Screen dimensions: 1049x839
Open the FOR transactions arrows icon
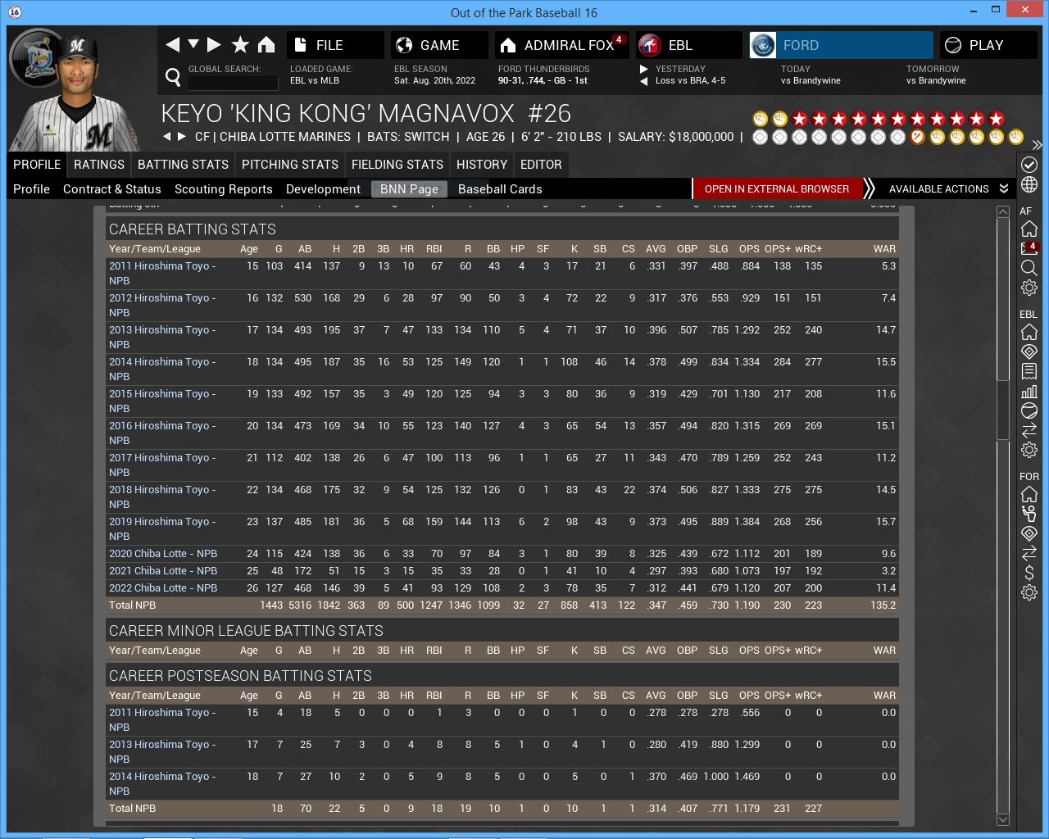1029,553
